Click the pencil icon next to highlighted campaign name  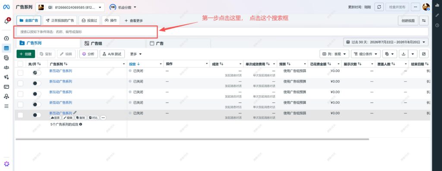(75, 112)
